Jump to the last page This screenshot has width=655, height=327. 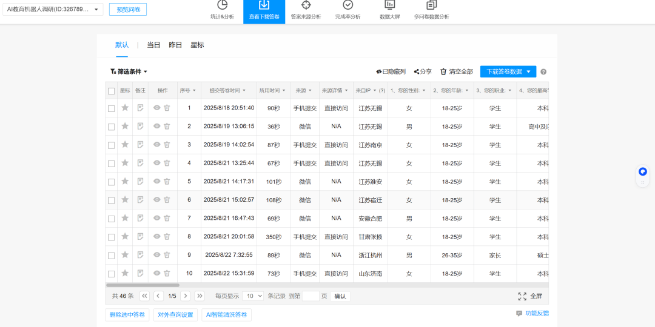pyautogui.click(x=200, y=296)
